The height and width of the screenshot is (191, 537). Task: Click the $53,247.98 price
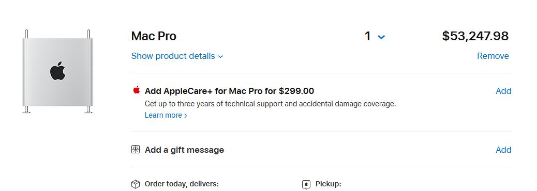point(475,36)
